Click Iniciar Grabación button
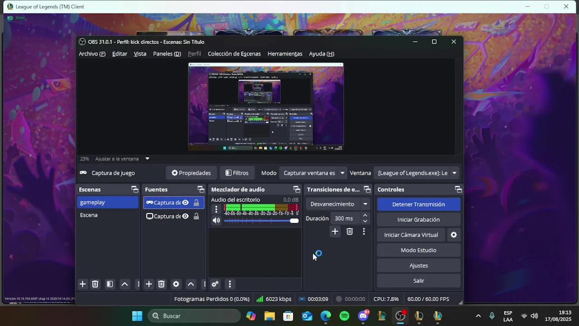579x326 pixels. [x=418, y=220]
